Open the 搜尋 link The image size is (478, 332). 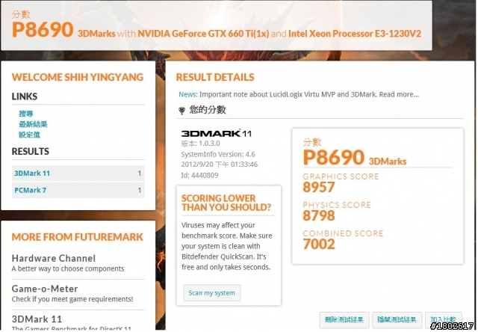[26, 114]
